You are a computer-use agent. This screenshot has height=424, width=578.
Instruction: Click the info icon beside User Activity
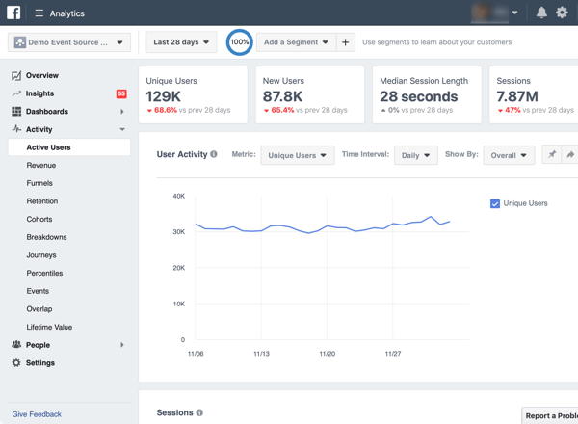pos(214,154)
